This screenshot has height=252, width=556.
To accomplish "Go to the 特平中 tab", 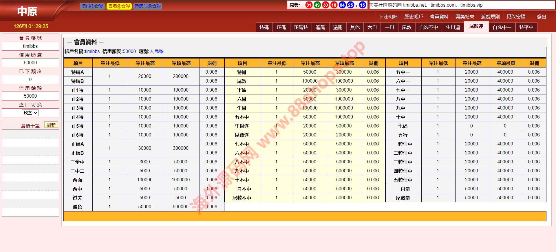I will 526,27.
